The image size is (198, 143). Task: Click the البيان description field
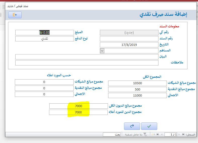click(87, 57)
